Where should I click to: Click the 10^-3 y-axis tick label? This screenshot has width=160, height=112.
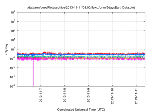coord(12,77)
